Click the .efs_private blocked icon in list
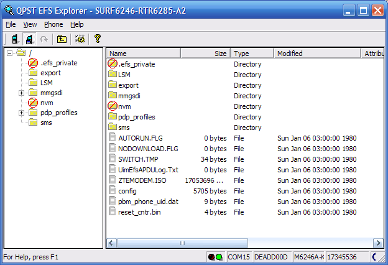This screenshot has width=388, height=265. pyautogui.click(x=113, y=63)
